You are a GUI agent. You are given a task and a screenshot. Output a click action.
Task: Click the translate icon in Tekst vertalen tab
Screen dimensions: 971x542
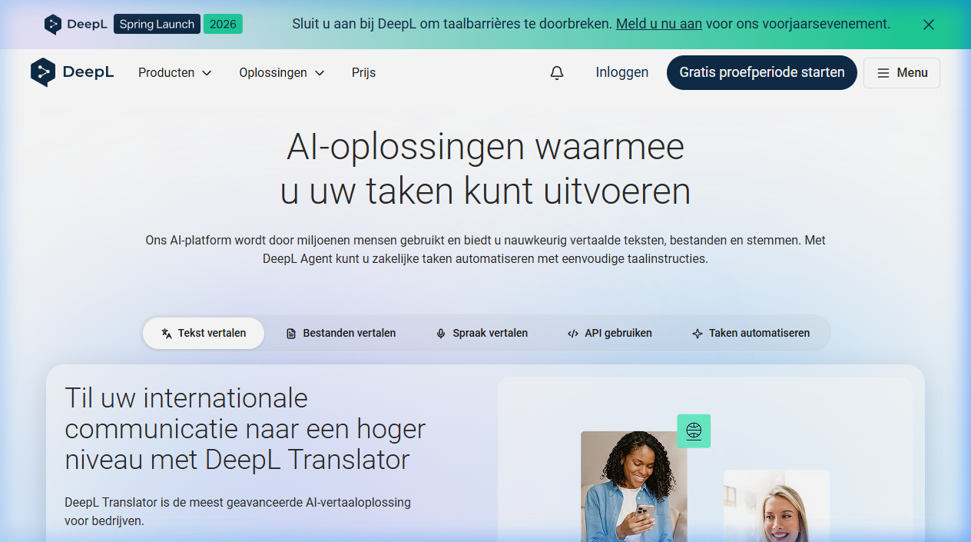point(167,334)
